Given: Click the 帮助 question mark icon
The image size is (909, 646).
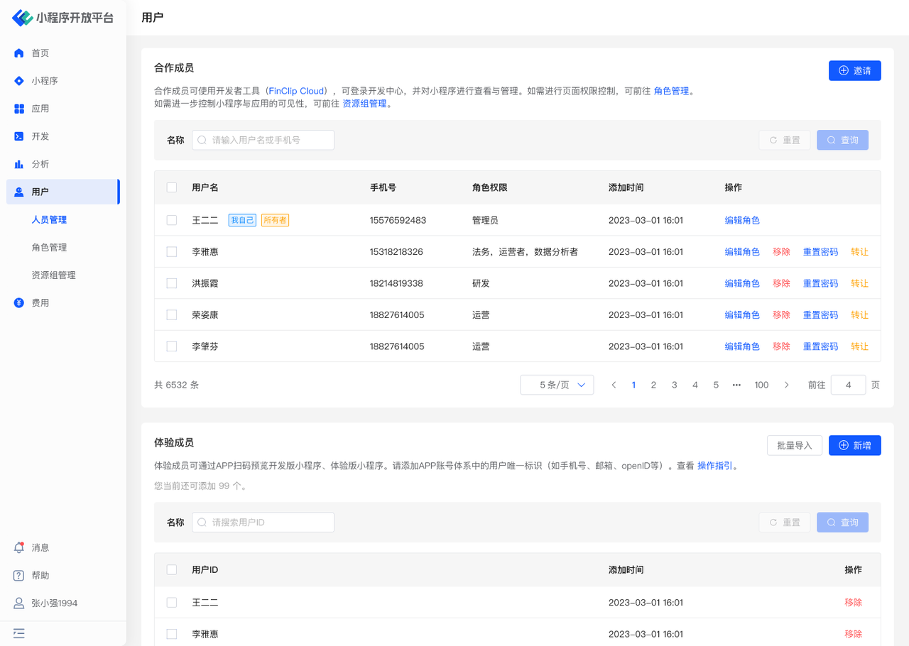Looking at the screenshot, I should 19,576.
